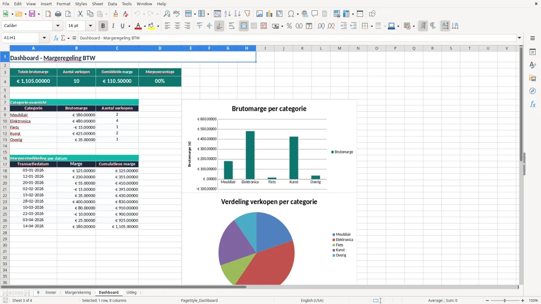Viewport: 541px width, 304px height.
Task: Click the Copy icon
Action: pyautogui.click(x=90, y=14)
